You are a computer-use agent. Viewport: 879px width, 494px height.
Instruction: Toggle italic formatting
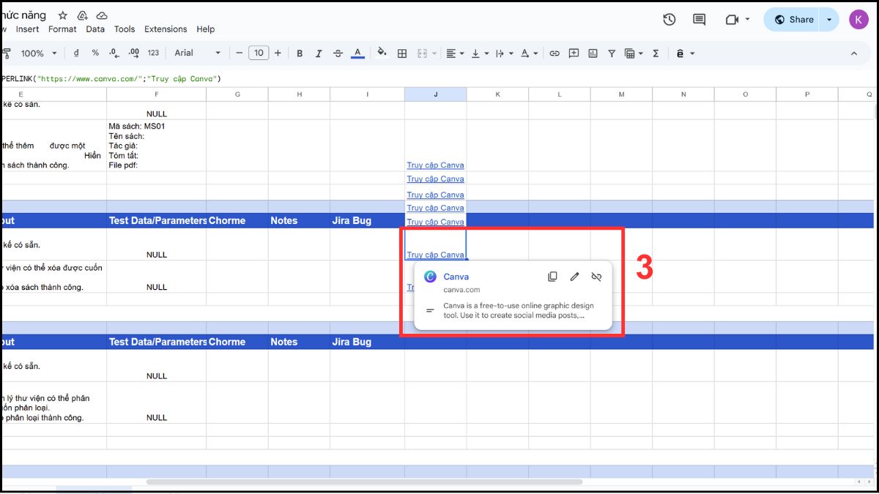coord(319,53)
